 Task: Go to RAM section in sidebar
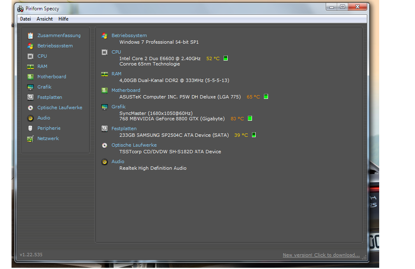click(x=42, y=66)
